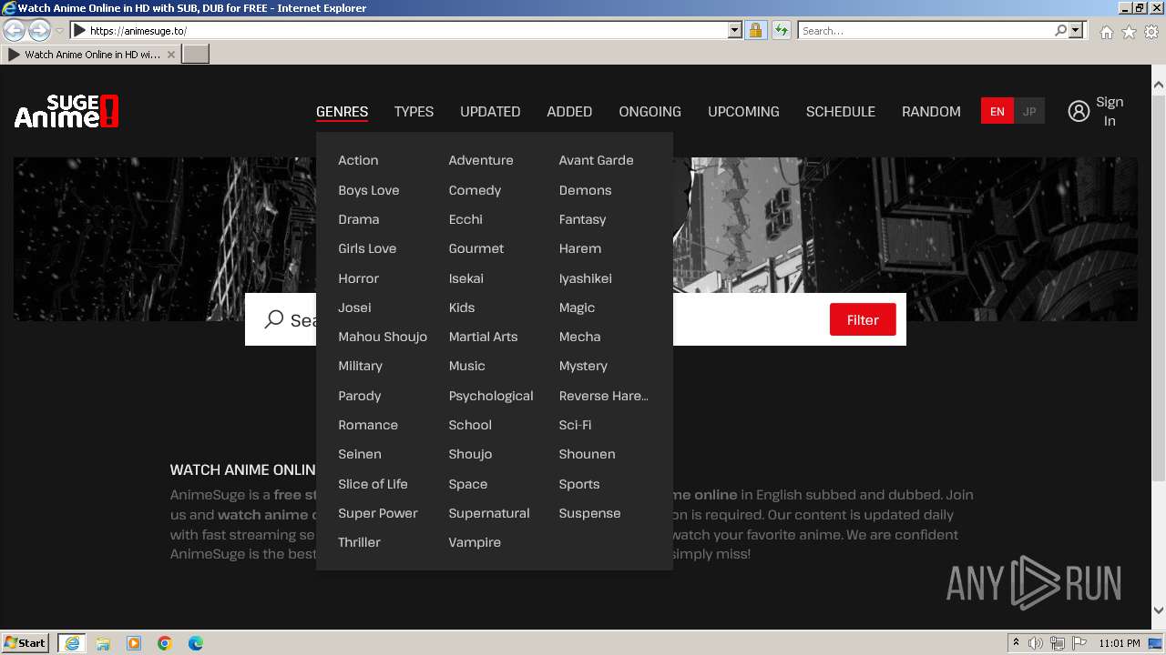This screenshot has height=655, width=1166.
Task: Go to UPDATED anime page
Action: coord(490,111)
